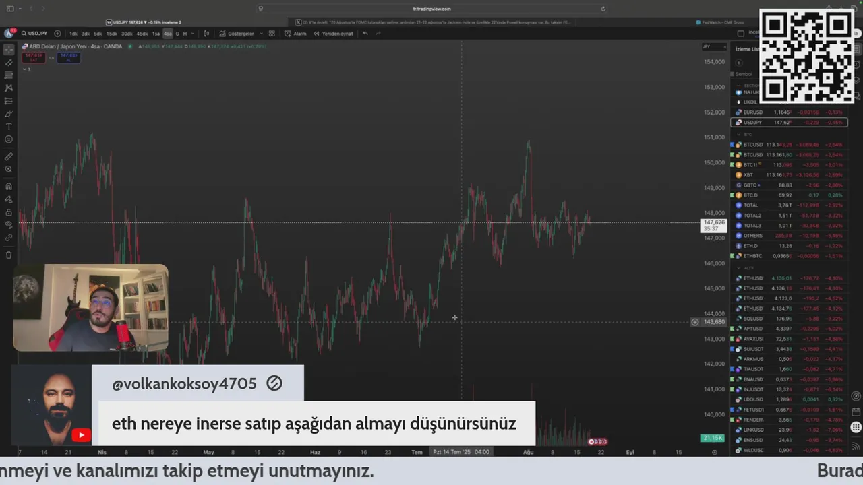Collapse the BTC watchlist section

pyautogui.click(x=738, y=135)
